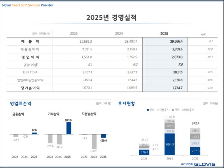Click the 해외투자 legend marker
The image size is (224, 168).
pos(183,110)
